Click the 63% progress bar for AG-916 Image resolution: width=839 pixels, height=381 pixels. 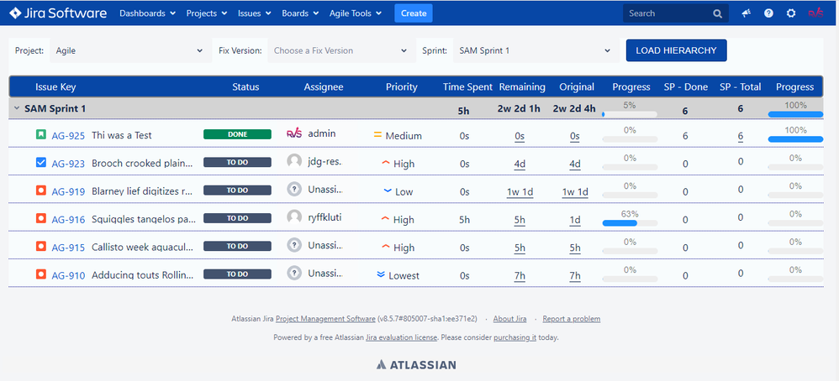pyautogui.click(x=630, y=223)
